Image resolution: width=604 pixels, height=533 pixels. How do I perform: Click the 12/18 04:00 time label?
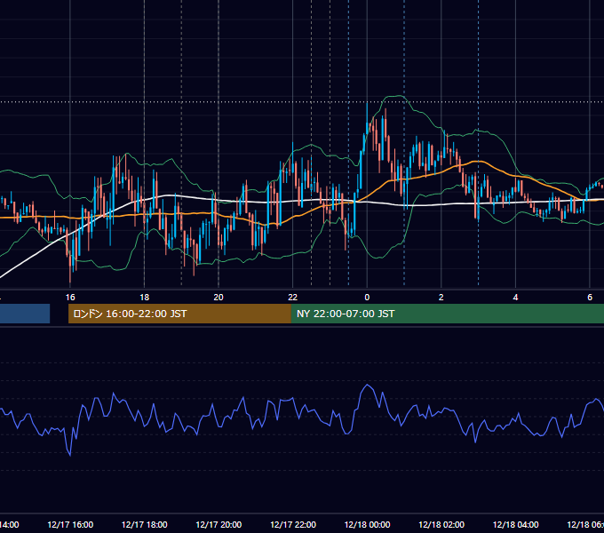point(516,524)
